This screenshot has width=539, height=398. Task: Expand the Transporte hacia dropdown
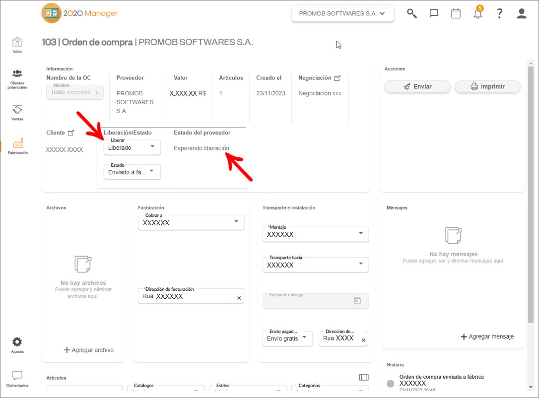(316, 265)
